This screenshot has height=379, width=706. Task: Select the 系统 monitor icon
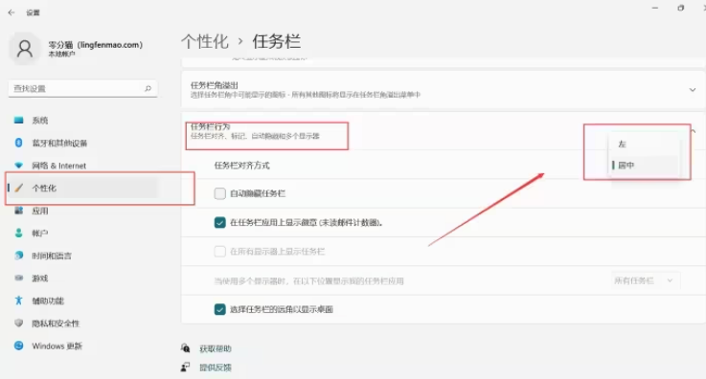pyautogui.click(x=18, y=120)
